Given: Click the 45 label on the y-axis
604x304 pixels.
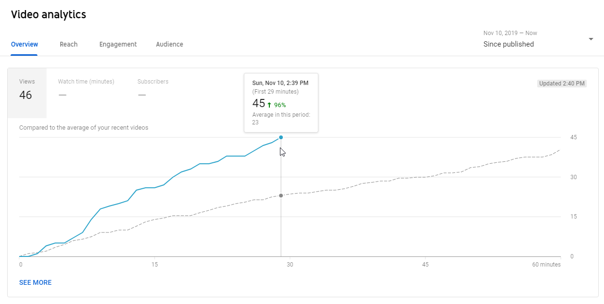Looking at the screenshot, I should point(573,137).
